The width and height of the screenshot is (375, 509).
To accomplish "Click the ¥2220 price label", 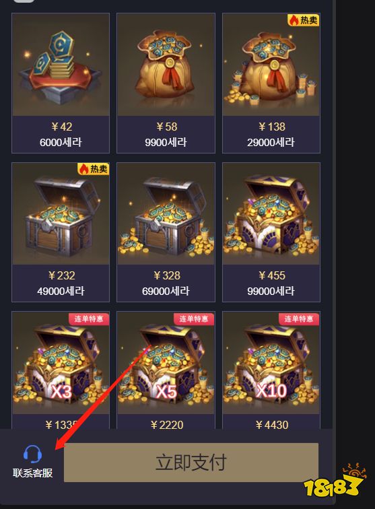I will click(x=167, y=425).
